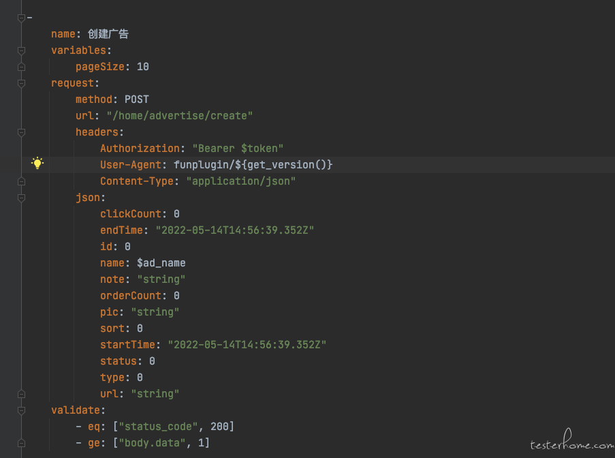The image size is (615, 458).
Task: Click the $ad_name variable
Action: [x=161, y=263]
